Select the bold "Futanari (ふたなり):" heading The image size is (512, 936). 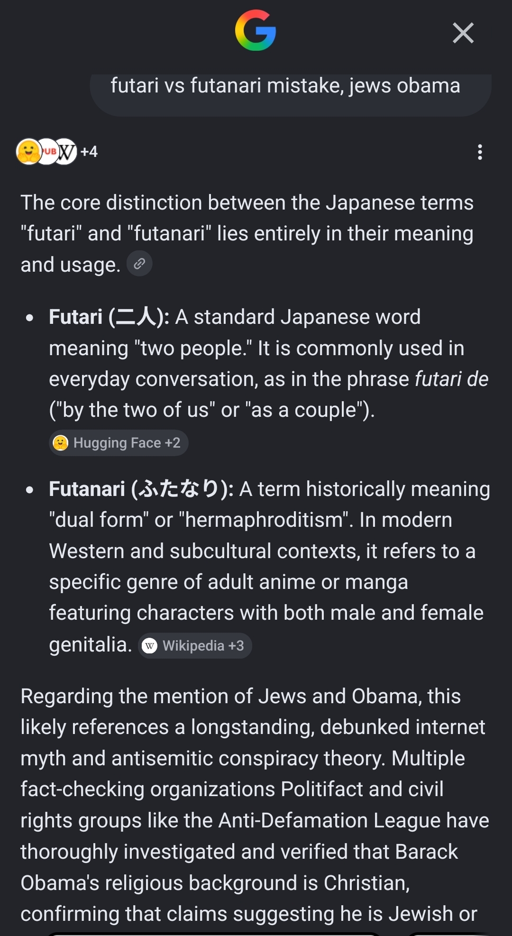pos(141,489)
